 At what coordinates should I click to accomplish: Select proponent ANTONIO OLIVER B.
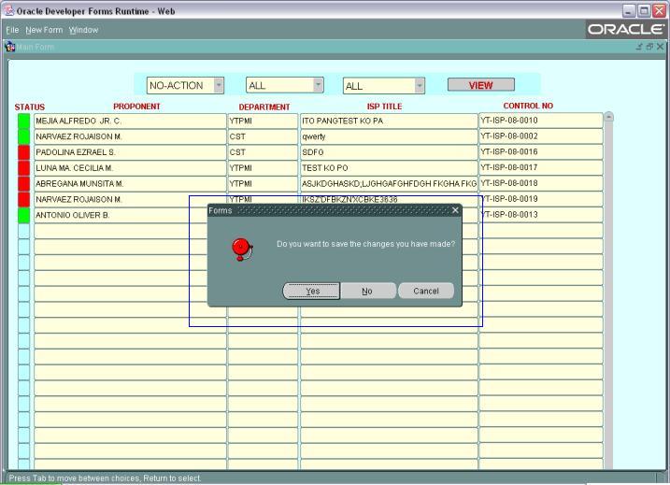pos(121,215)
